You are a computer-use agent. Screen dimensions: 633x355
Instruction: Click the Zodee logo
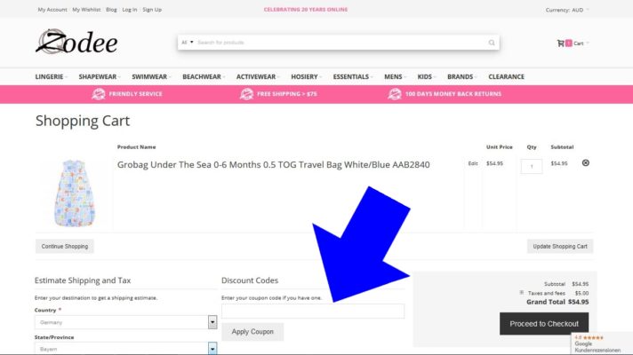76,42
